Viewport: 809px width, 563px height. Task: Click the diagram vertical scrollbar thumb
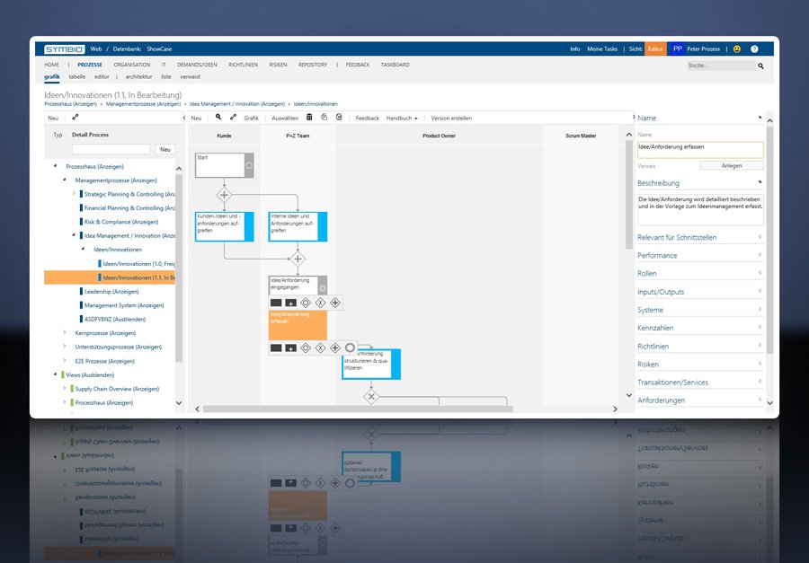click(629, 195)
